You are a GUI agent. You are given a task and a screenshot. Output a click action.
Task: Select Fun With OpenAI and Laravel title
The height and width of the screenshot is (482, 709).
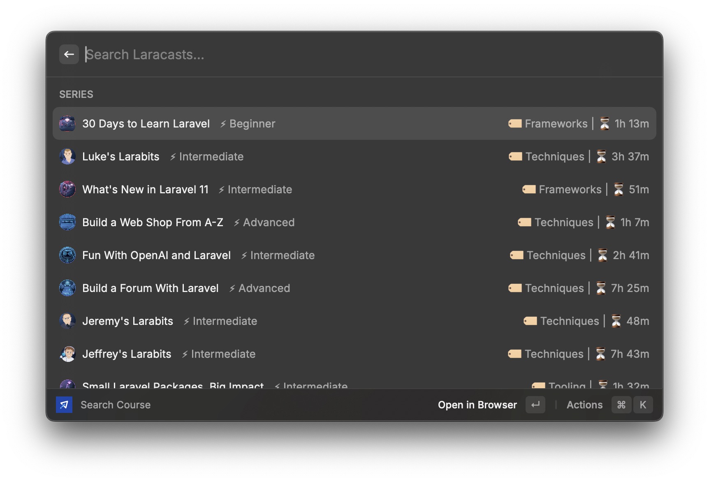156,255
